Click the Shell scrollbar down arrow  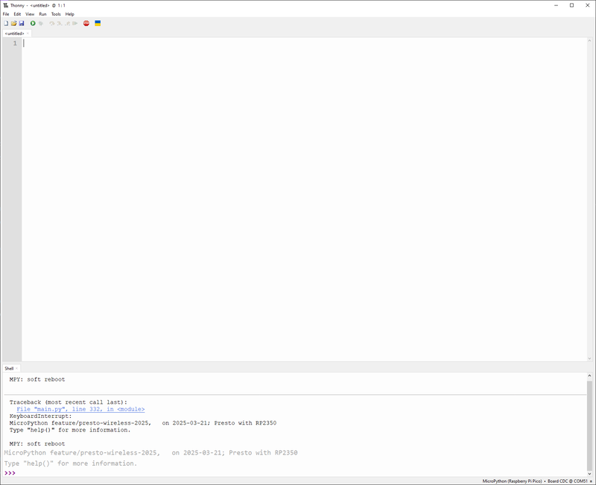[590, 472]
